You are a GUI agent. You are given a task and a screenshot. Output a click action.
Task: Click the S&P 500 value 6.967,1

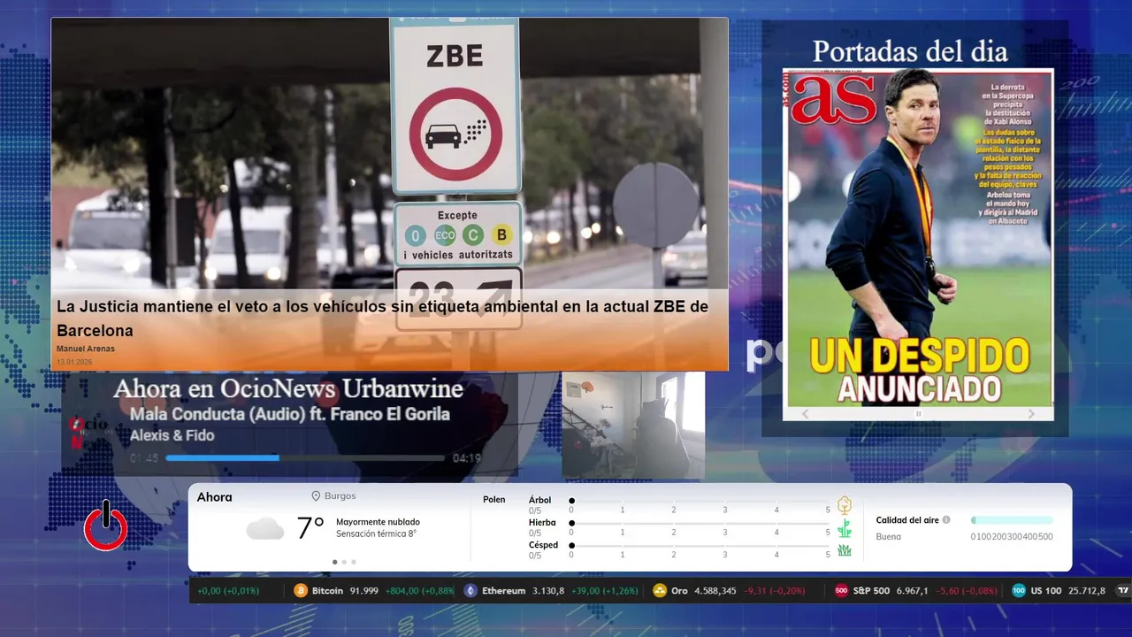[x=913, y=591]
